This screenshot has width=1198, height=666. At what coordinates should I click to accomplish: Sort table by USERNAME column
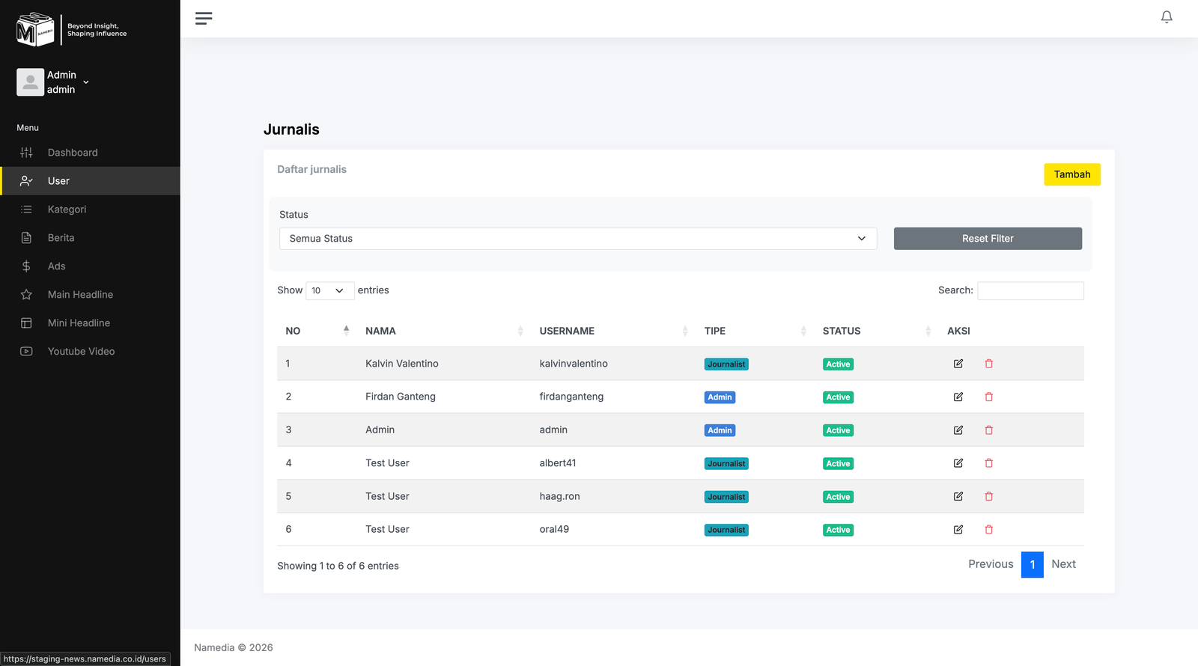pos(614,331)
